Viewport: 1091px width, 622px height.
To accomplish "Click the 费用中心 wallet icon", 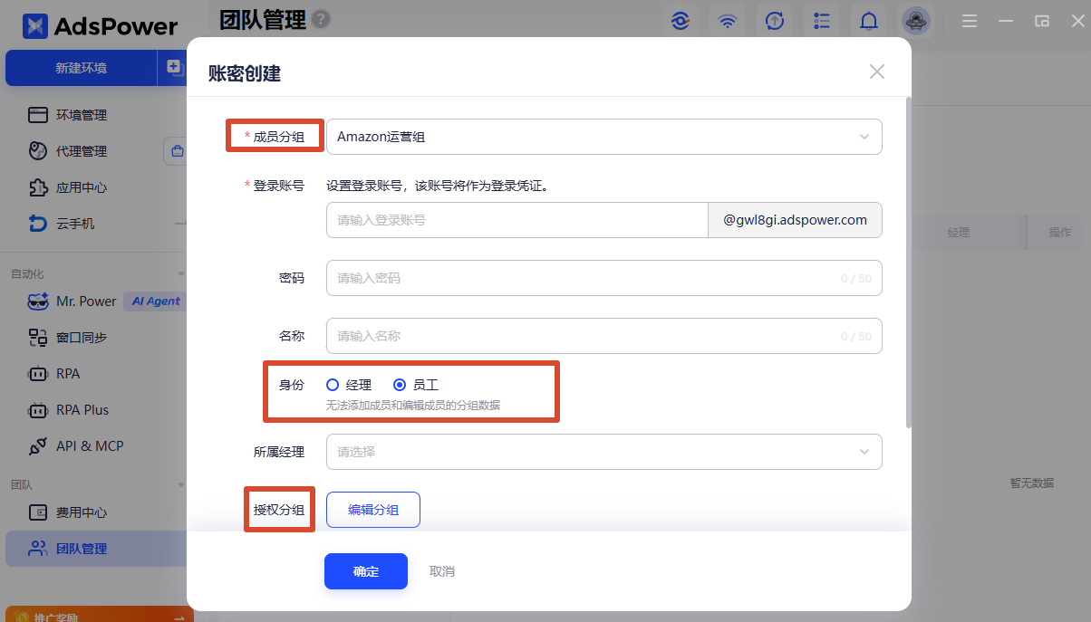I will [x=37, y=512].
